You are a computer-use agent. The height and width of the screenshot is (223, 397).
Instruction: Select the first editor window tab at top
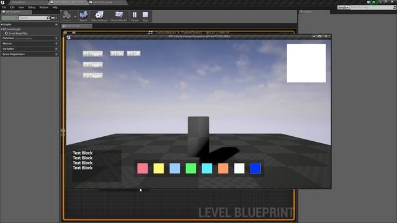(28, 2)
